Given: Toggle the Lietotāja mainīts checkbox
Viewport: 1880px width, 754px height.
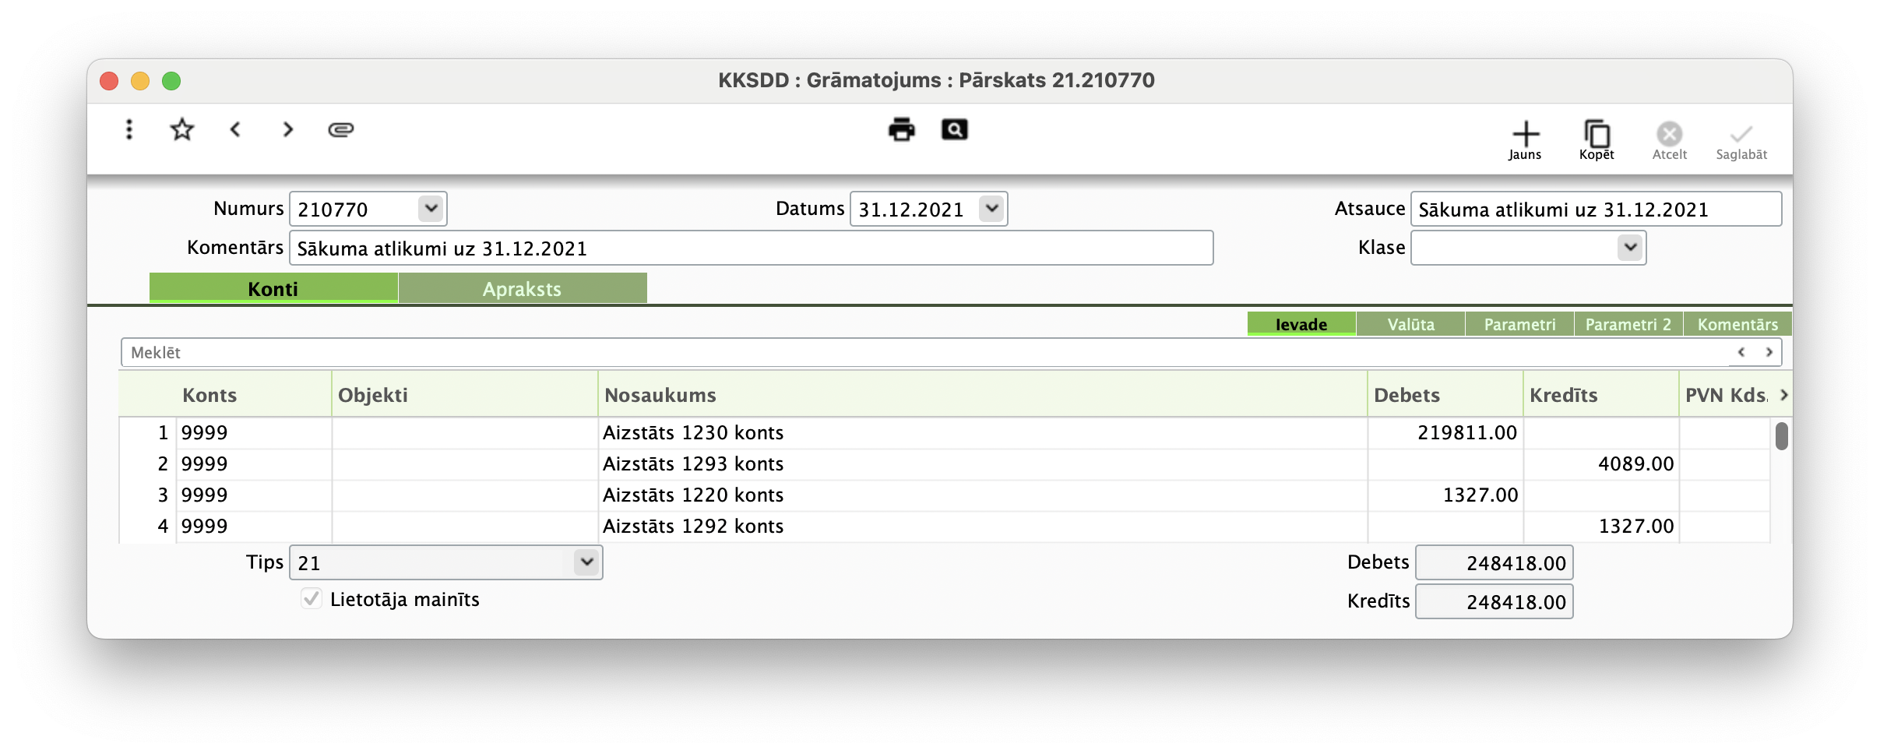Looking at the screenshot, I should [x=311, y=600].
